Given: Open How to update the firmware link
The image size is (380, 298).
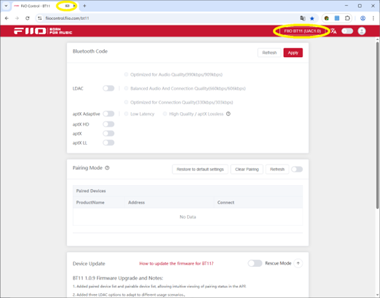Looking at the screenshot, I should click(x=176, y=263).
